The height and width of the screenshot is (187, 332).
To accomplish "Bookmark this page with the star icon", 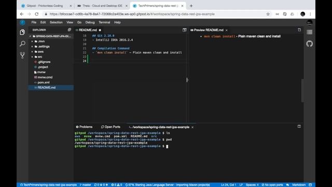I will coord(268,14).
